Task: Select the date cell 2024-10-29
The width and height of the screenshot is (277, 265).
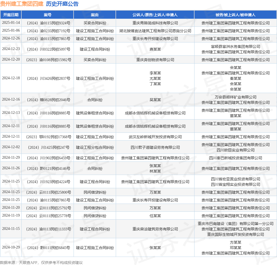Action: pos(11,247)
